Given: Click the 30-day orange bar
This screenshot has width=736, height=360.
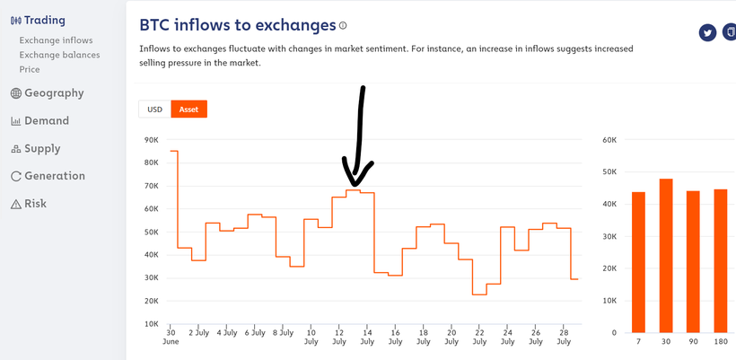Looking at the screenshot, I should pos(666,256).
